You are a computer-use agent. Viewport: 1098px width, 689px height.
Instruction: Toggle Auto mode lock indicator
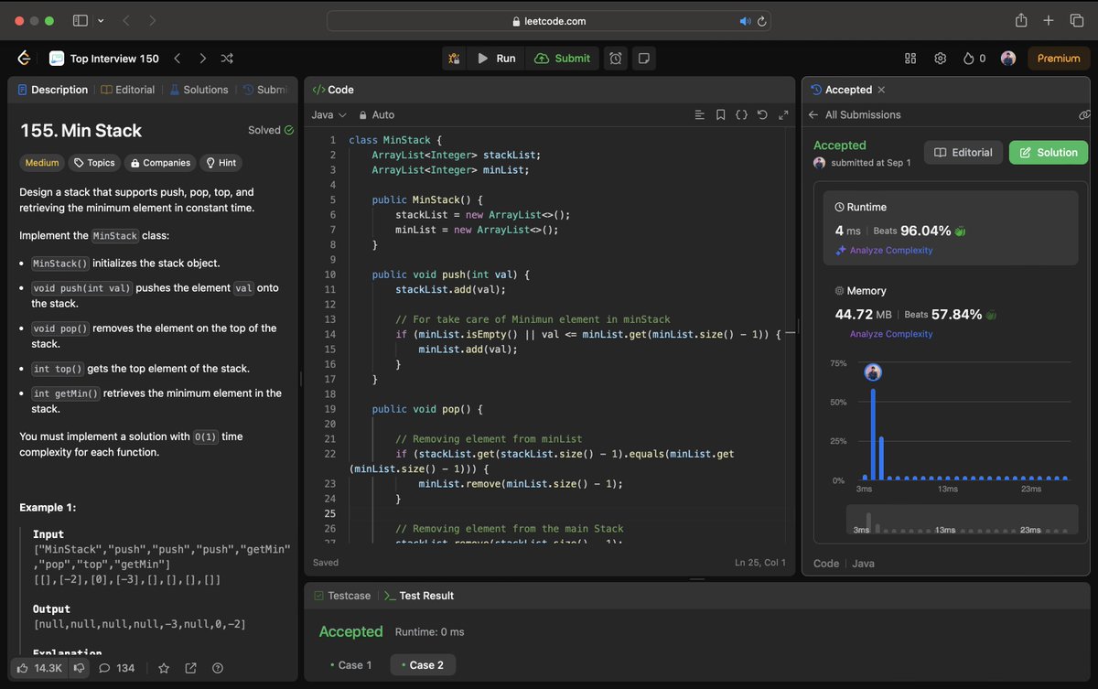pos(376,114)
